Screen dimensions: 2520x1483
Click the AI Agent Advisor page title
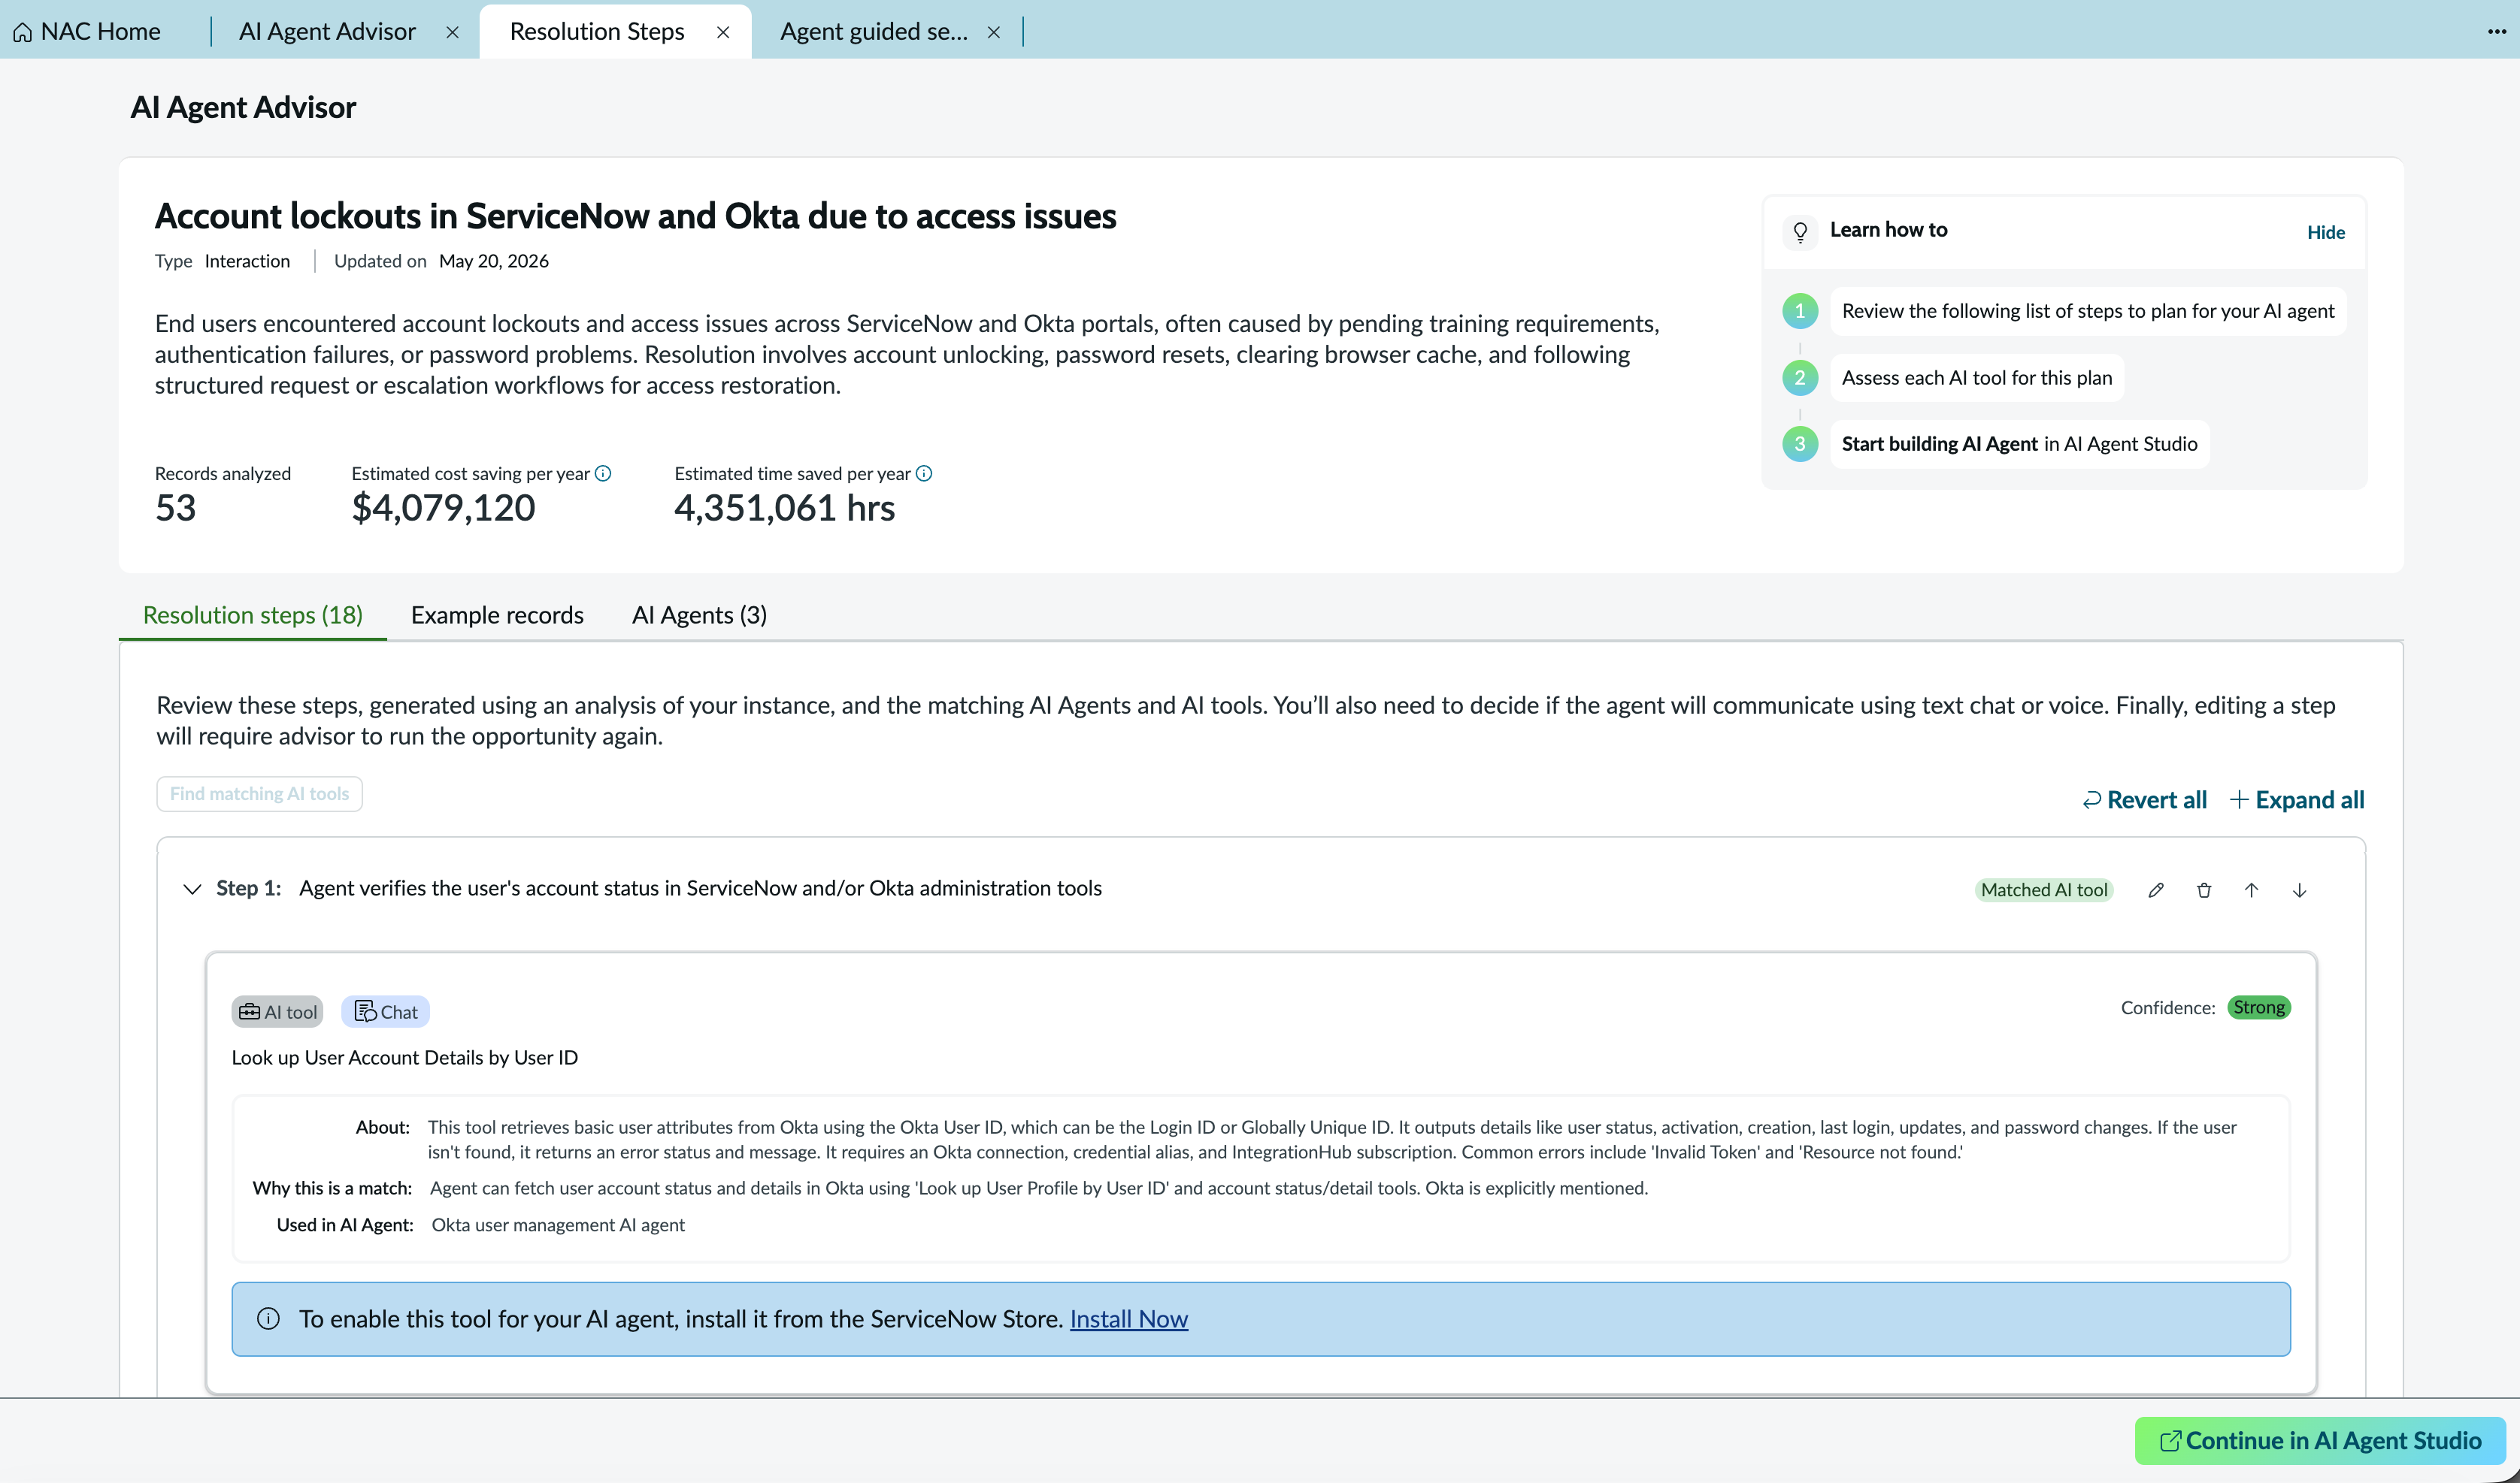pyautogui.click(x=243, y=107)
